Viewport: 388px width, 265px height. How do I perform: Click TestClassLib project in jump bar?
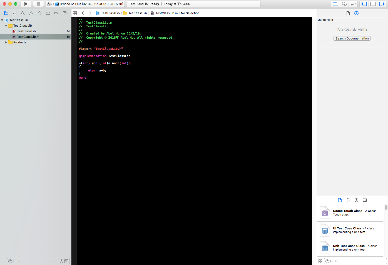tap(108, 13)
